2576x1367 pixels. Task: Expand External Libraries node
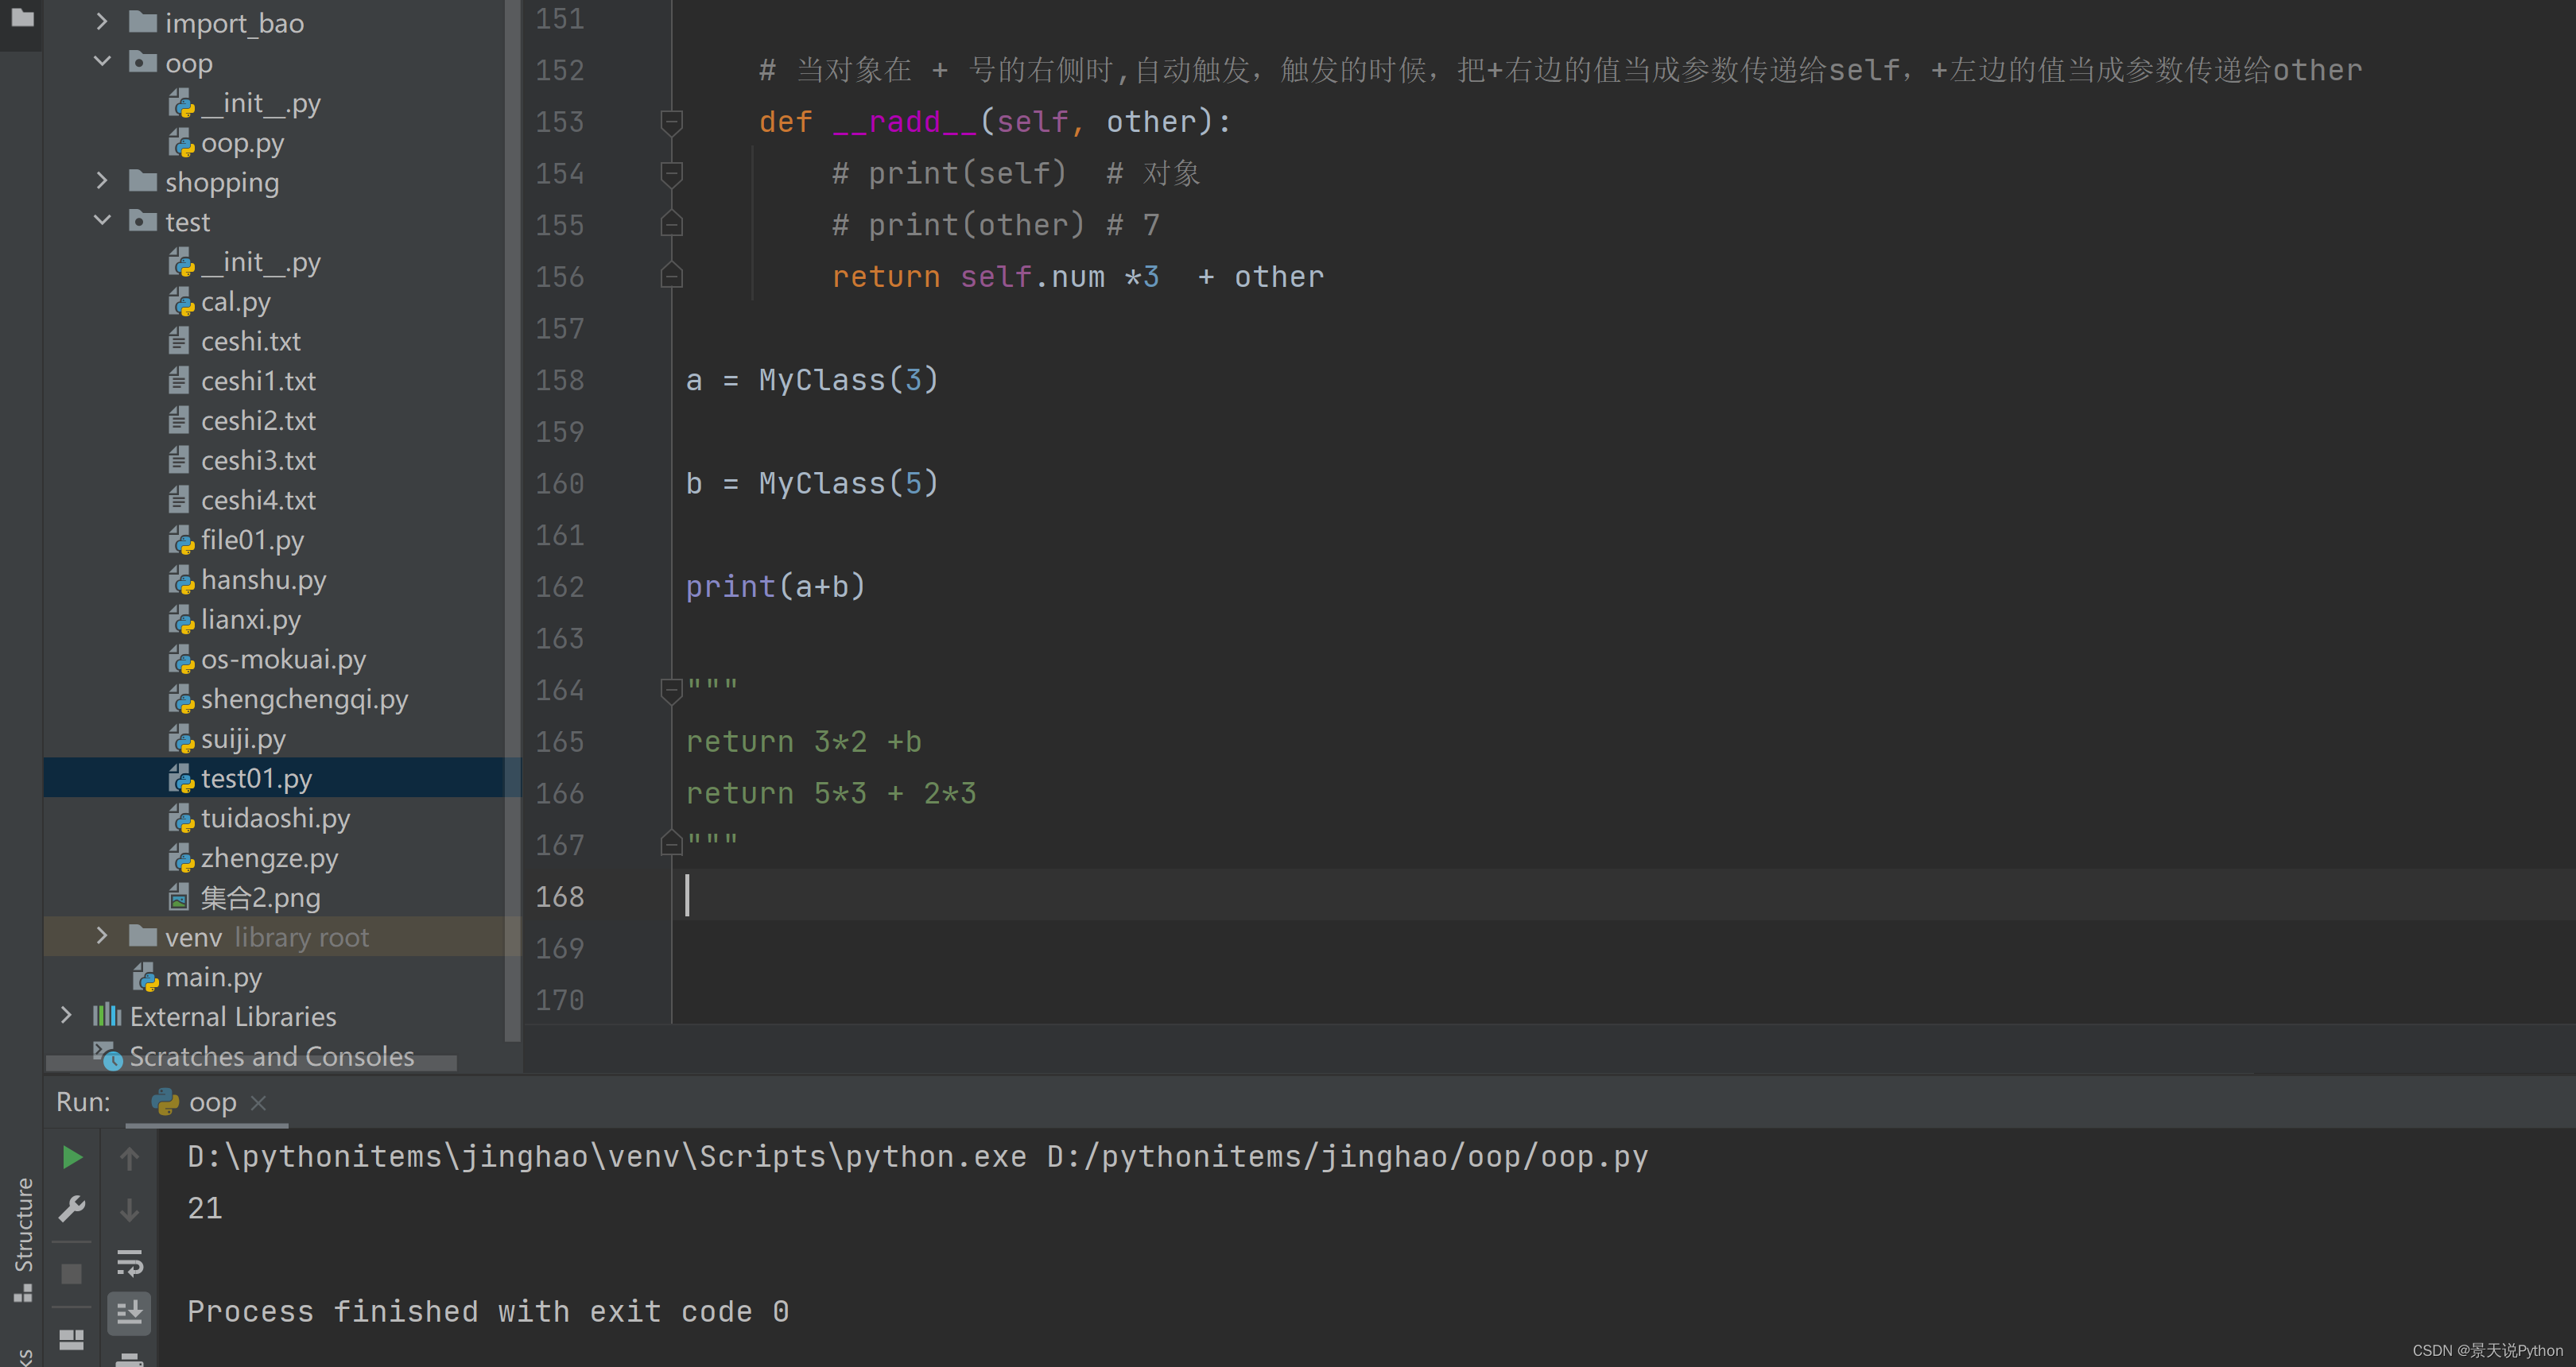(65, 1015)
